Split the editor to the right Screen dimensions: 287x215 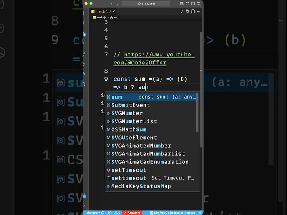click(193, 11)
